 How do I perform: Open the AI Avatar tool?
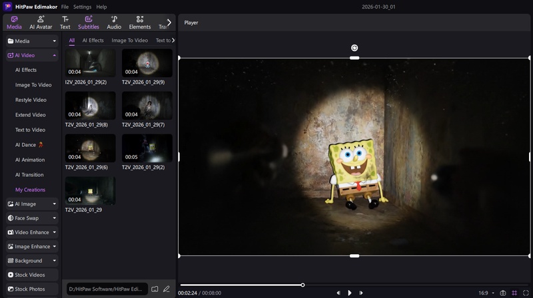coord(41,23)
